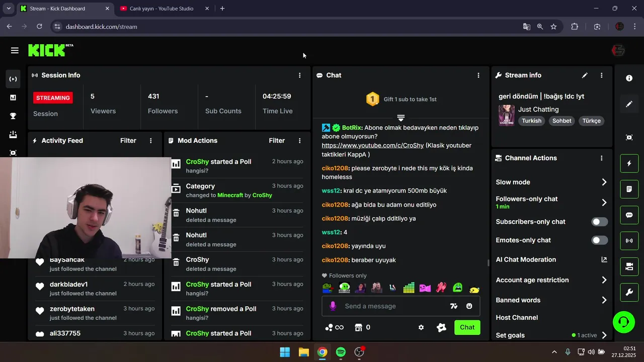Open the analytics chart sidebar icon
Image resolution: width=644 pixels, height=362 pixels.
[13, 98]
